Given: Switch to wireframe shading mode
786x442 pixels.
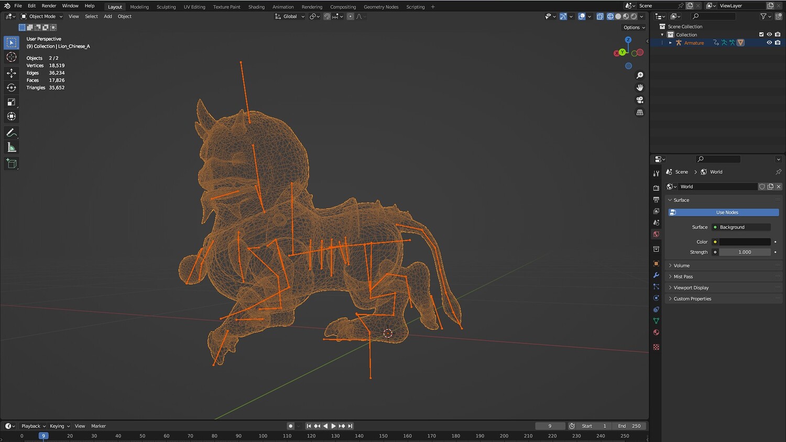Looking at the screenshot, I should point(610,16).
